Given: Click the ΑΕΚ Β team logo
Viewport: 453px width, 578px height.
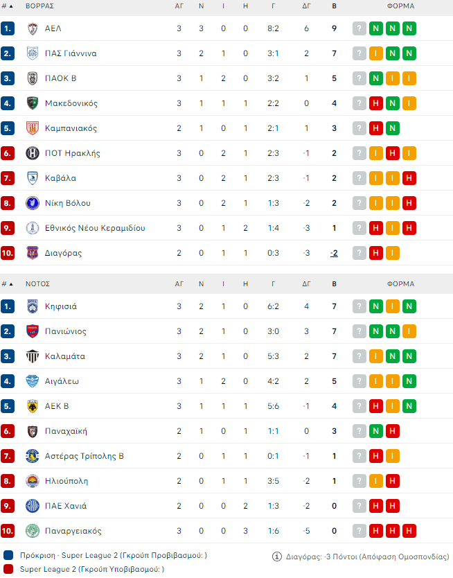Looking at the screenshot, I should tap(32, 406).
